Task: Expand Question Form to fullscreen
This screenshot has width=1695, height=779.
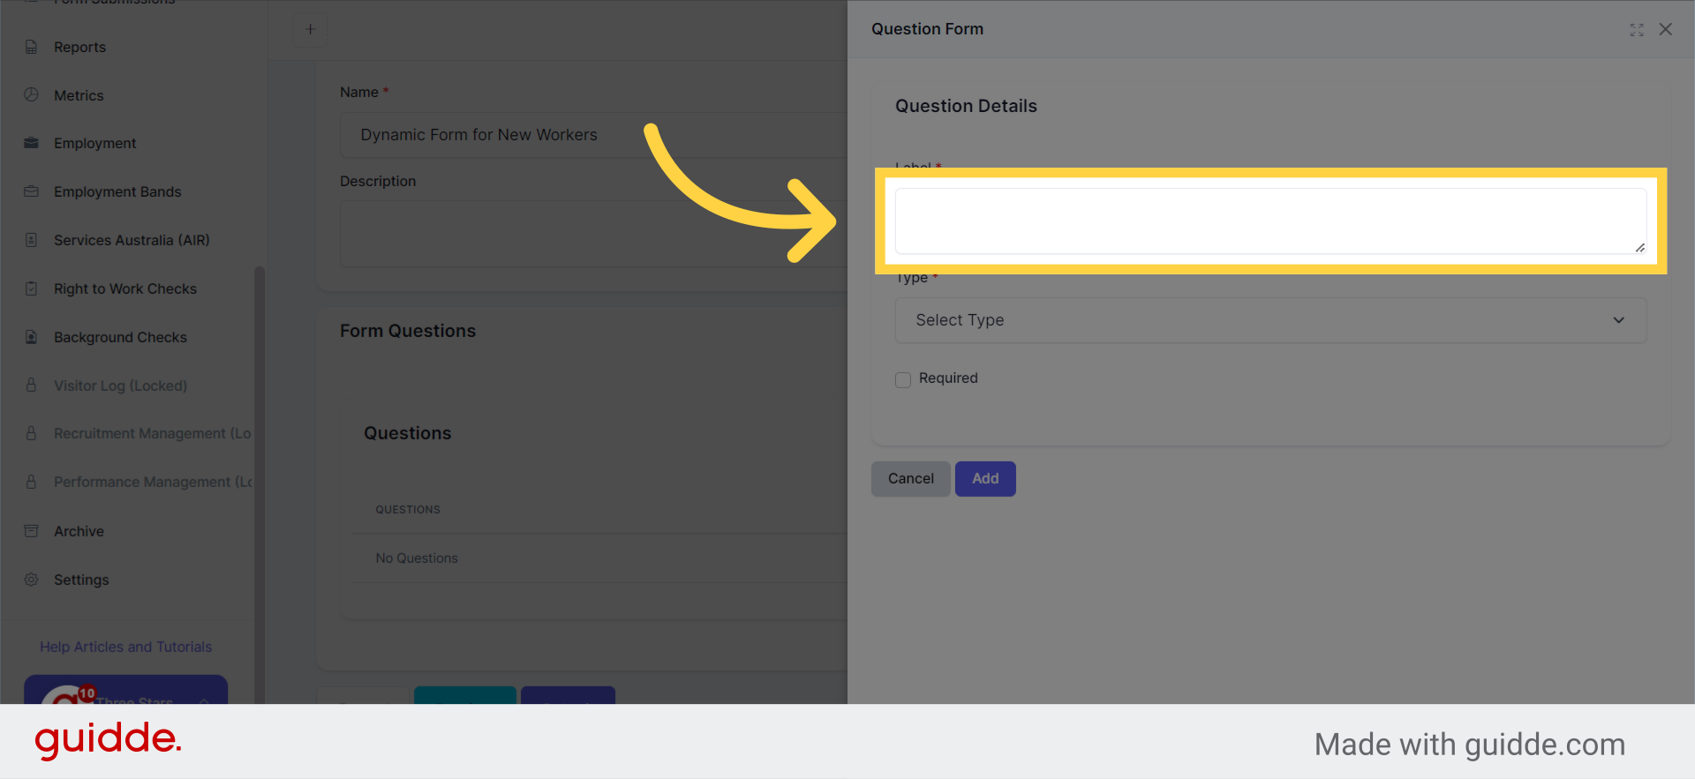Action: coord(1637,30)
